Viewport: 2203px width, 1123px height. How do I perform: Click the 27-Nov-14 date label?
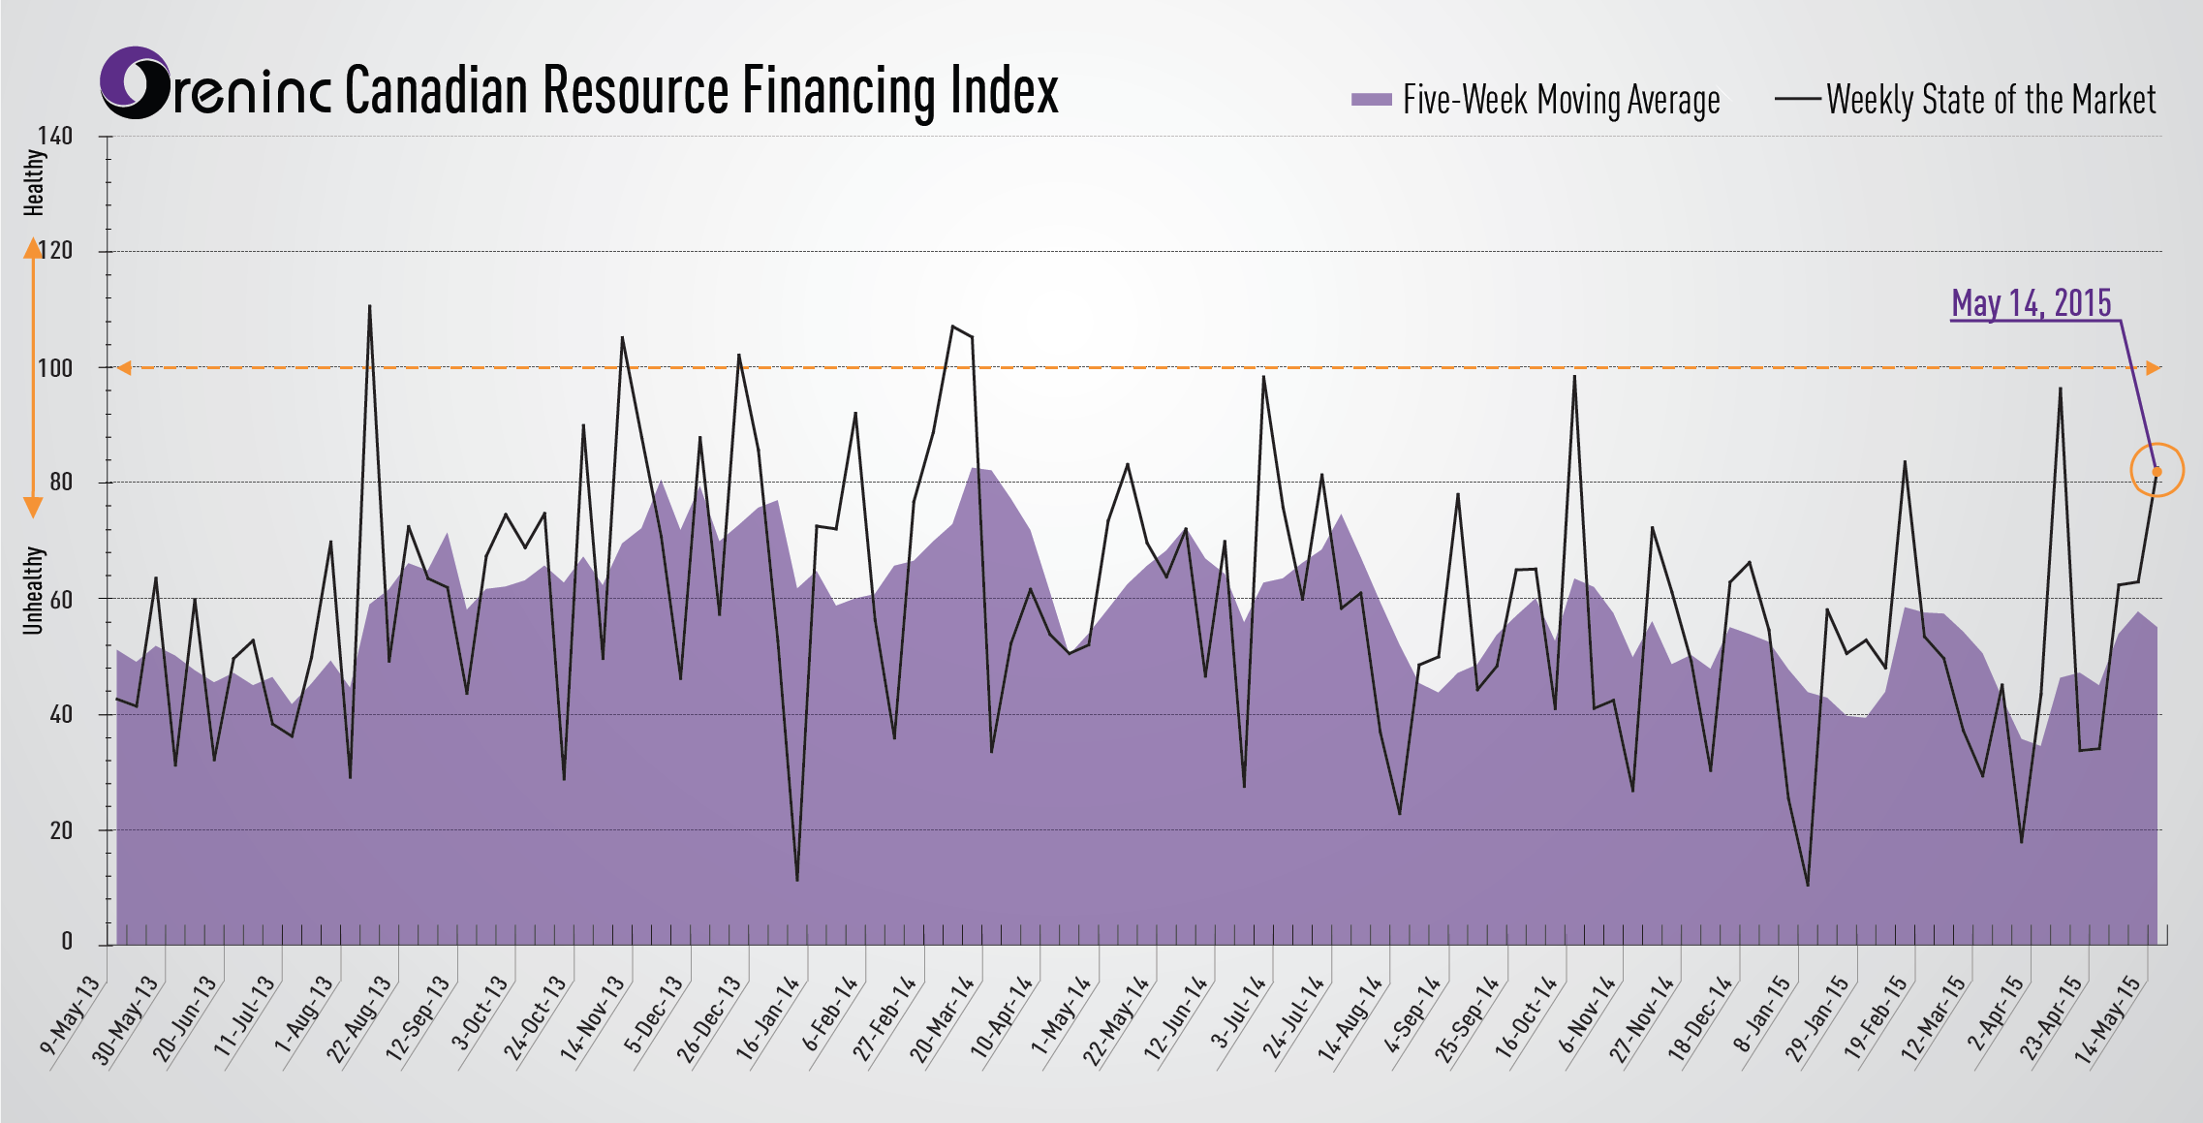pos(1642,1020)
